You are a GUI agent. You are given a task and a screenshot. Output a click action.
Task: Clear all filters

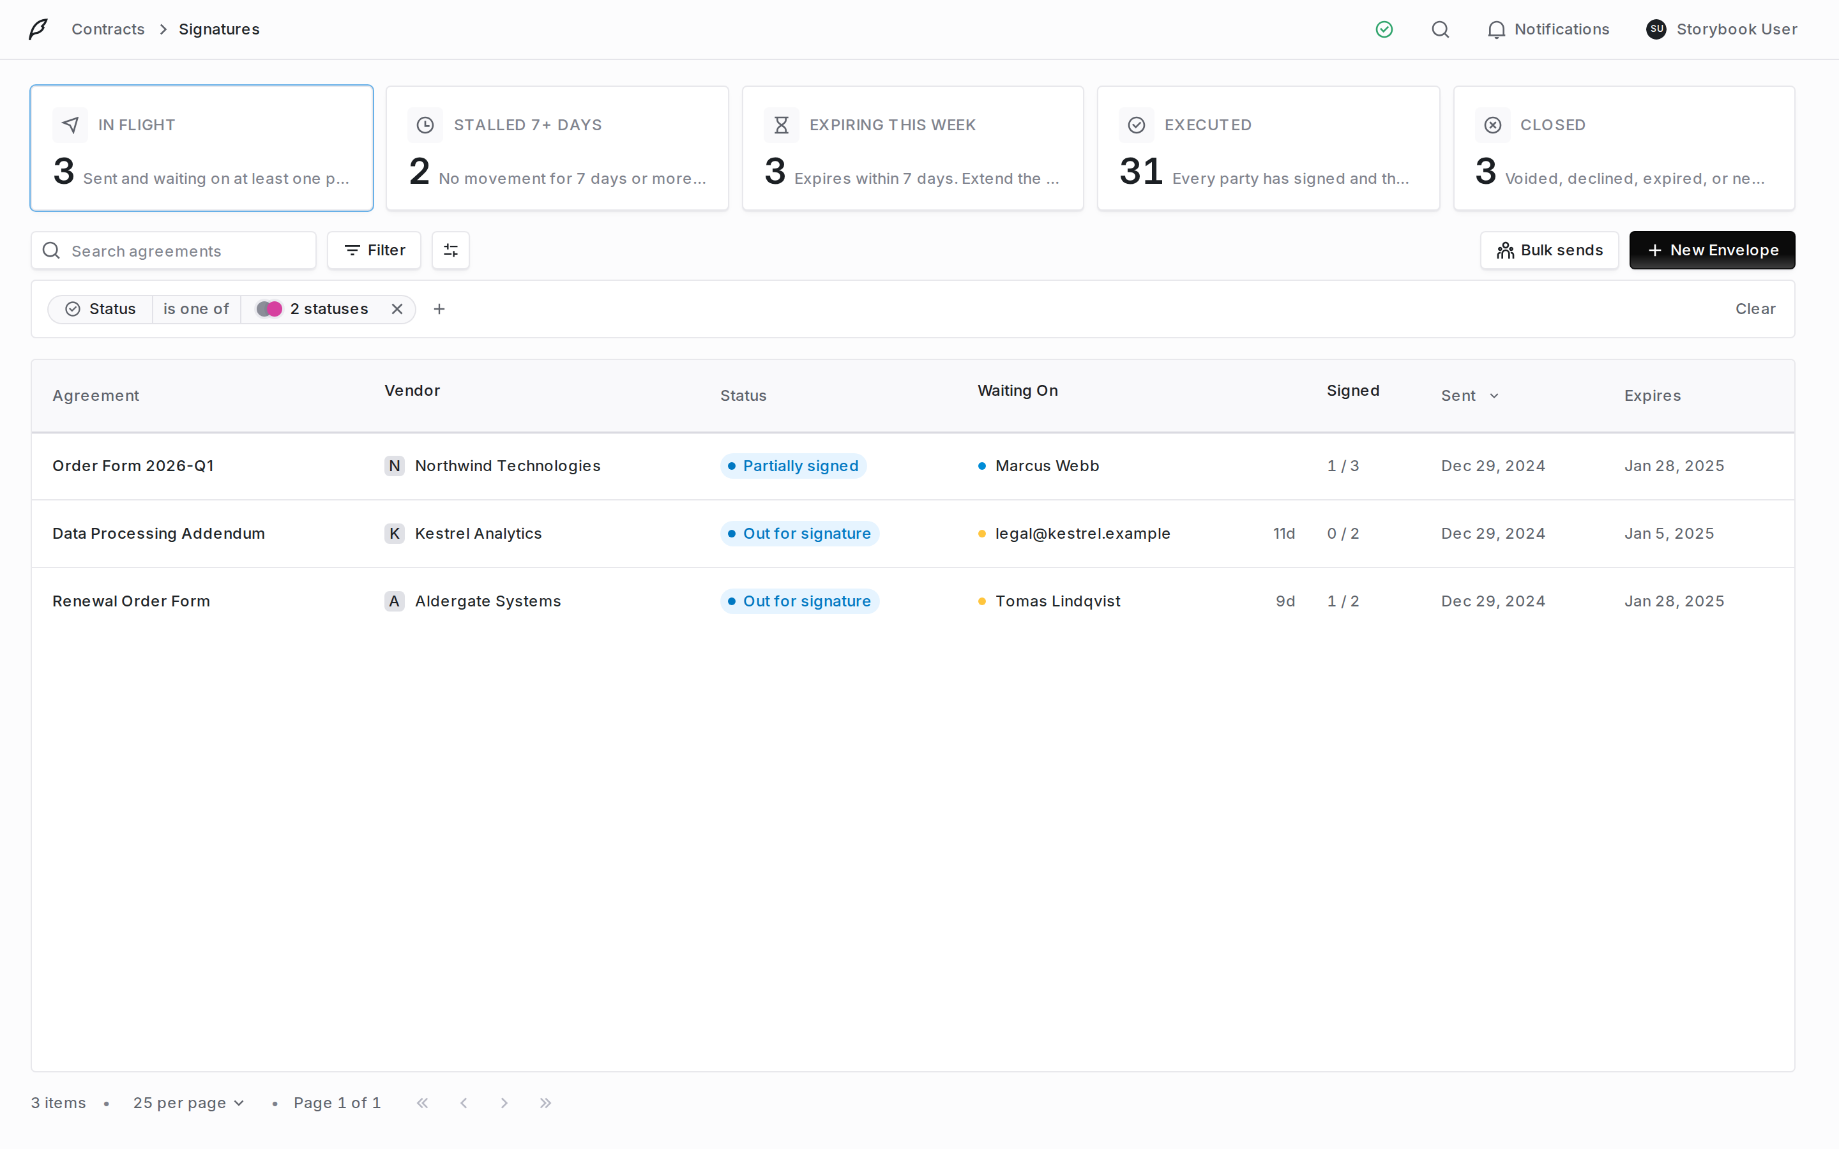pos(1755,308)
